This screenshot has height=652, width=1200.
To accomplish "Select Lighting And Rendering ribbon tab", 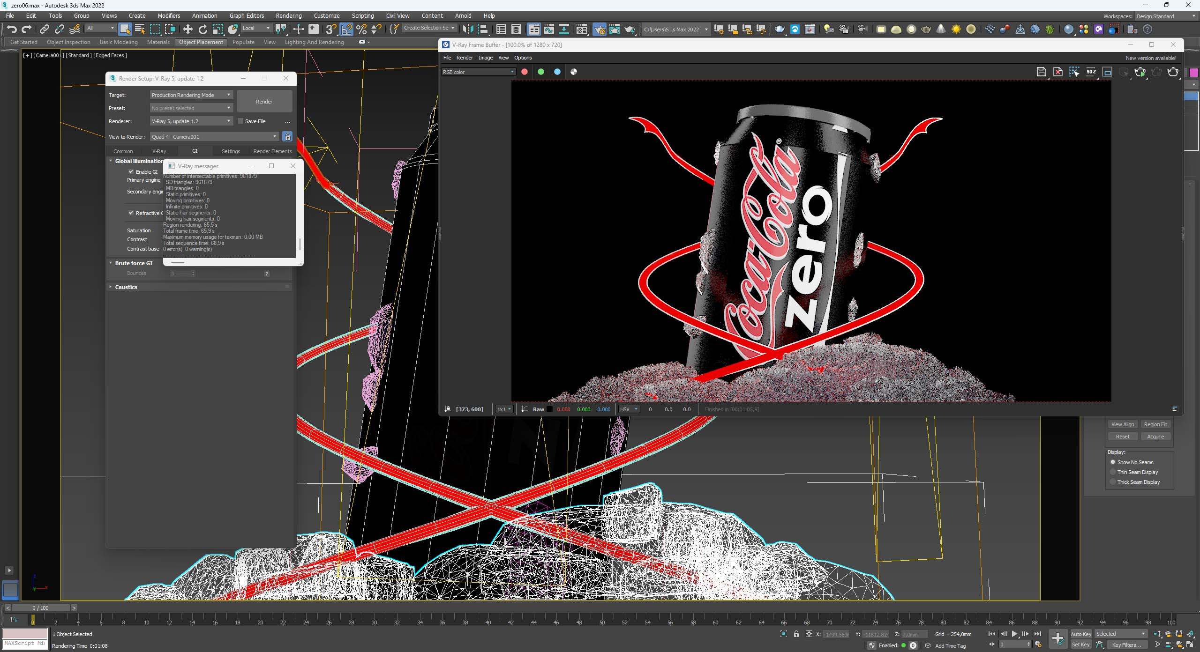I will pos(314,42).
